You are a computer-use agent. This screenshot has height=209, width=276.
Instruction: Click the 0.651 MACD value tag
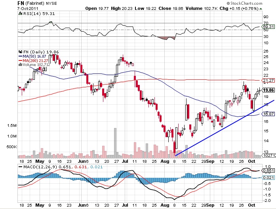(x=268, y=171)
